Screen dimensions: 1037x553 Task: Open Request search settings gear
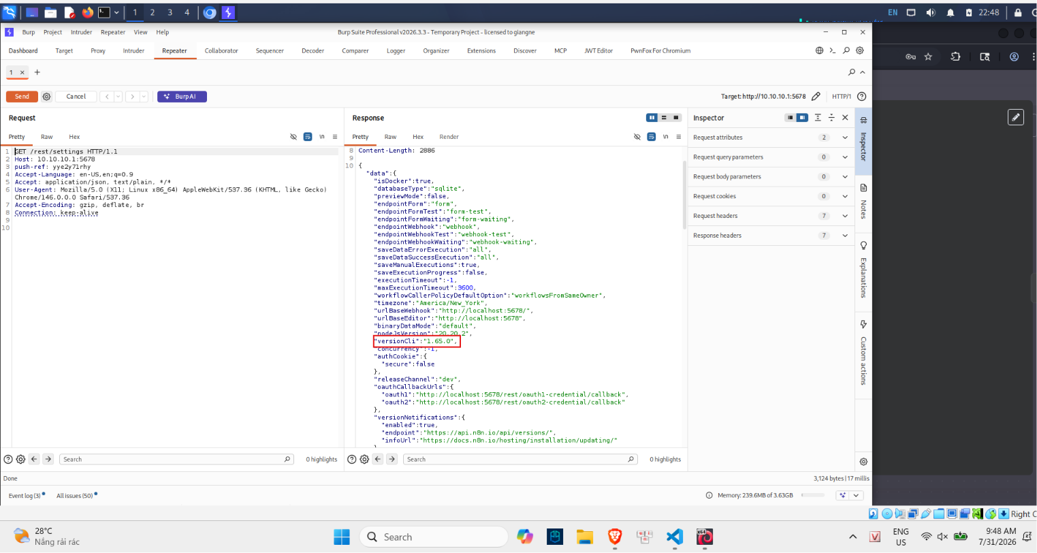pyautogui.click(x=20, y=460)
